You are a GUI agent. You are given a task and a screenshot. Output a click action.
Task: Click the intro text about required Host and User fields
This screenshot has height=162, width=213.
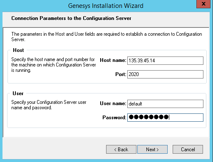[x=106, y=37]
